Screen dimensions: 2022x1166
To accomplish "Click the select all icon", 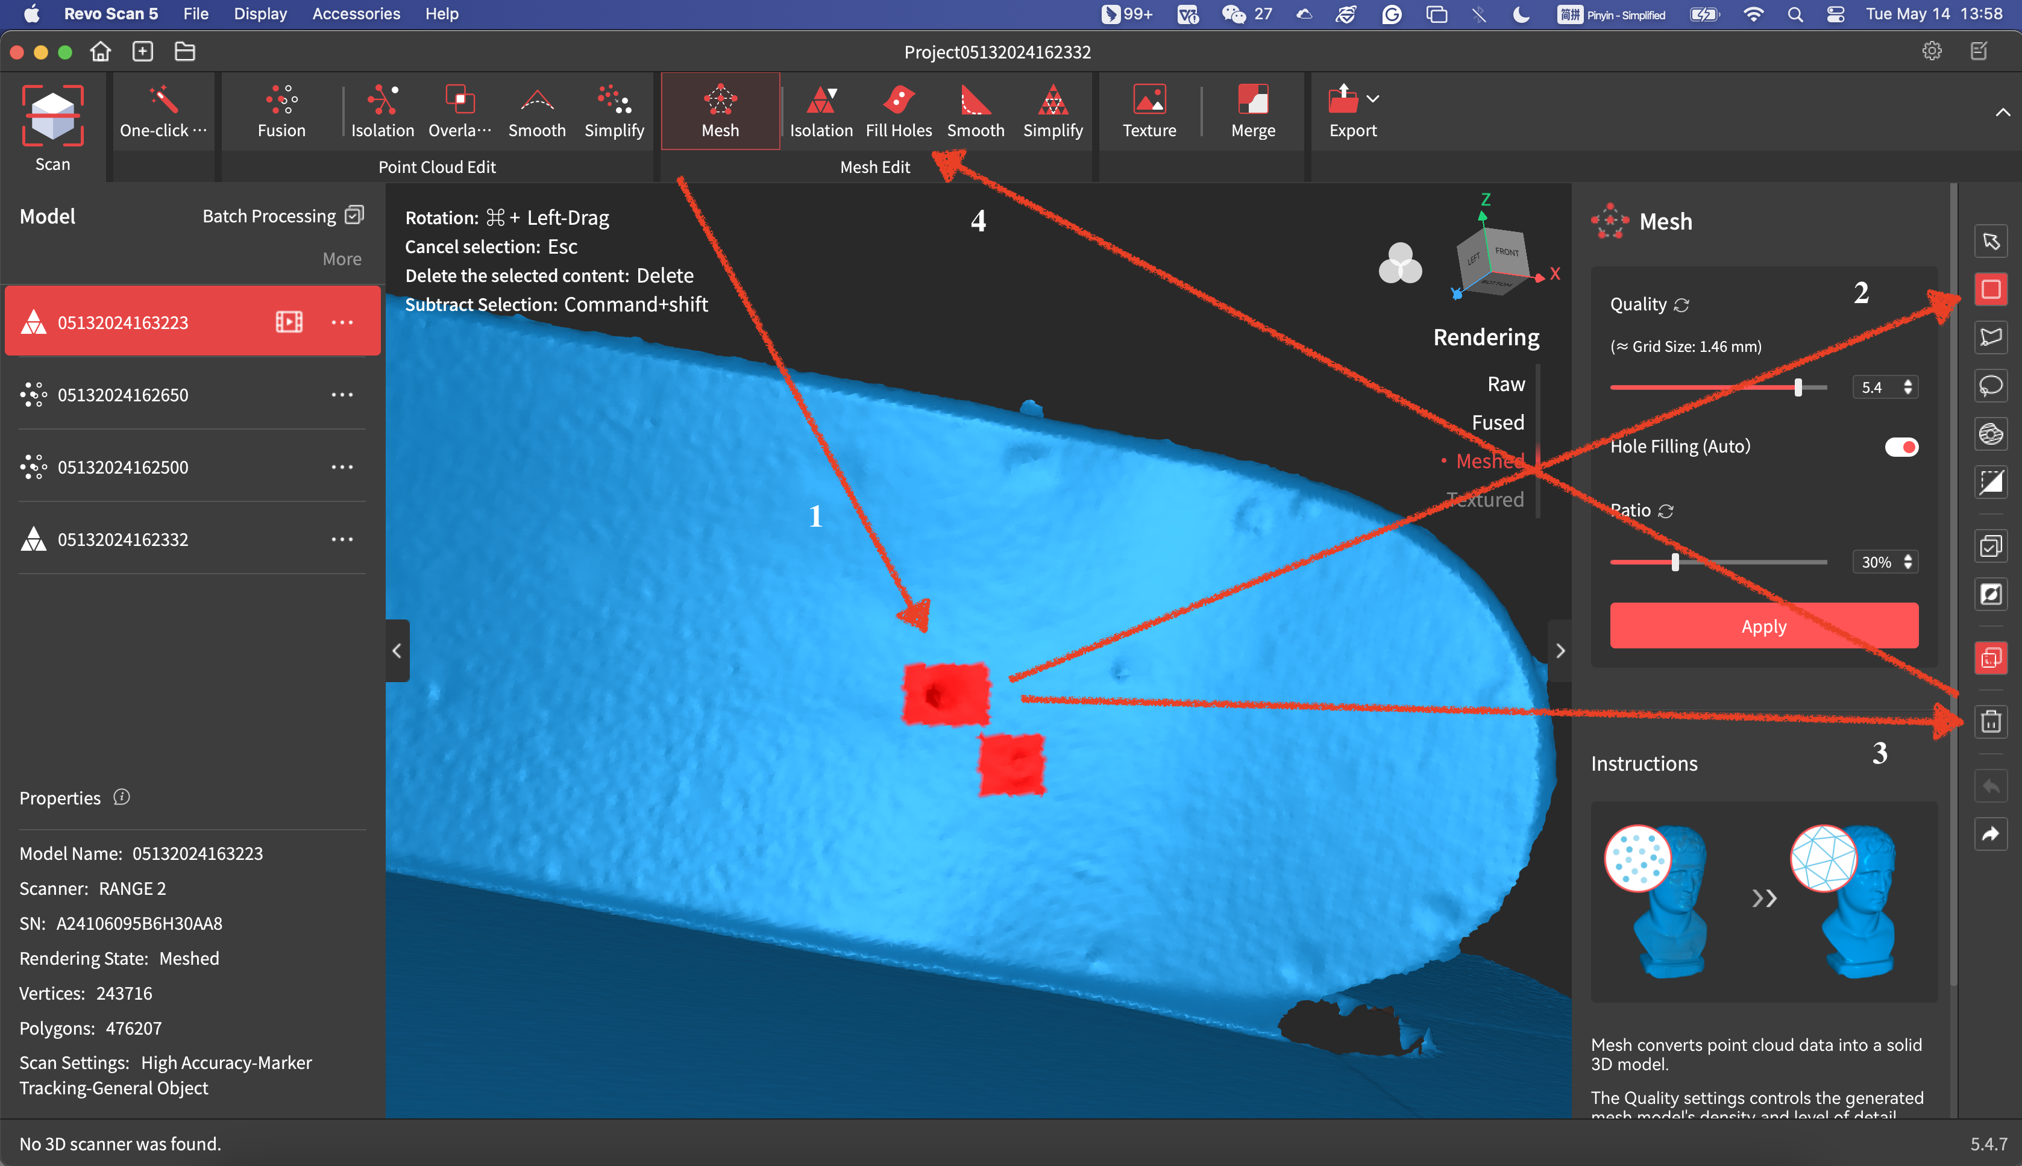I will point(1991,546).
